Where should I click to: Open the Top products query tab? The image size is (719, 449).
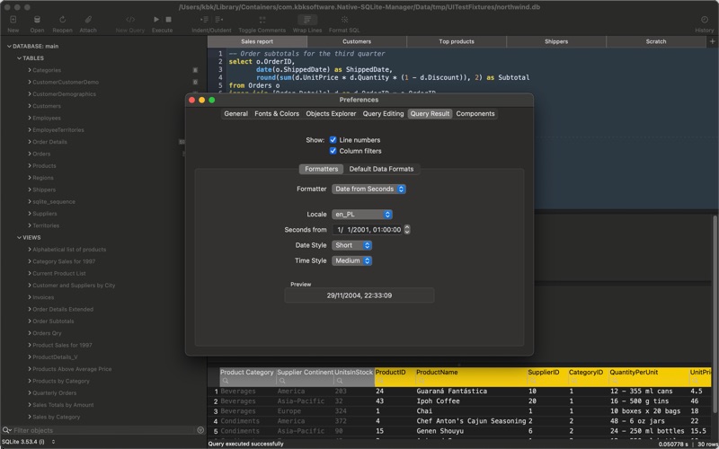(457, 41)
